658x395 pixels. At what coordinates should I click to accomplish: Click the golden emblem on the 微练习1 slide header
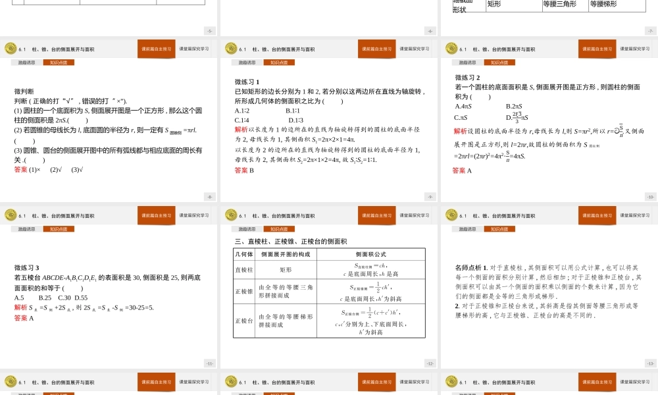pos(232,48)
